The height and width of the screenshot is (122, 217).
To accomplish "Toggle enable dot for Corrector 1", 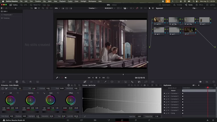I will point(164,94).
